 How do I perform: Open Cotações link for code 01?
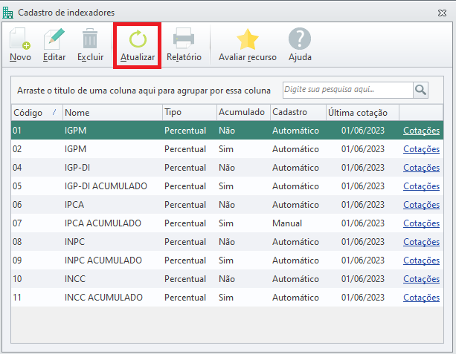[421, 131]
